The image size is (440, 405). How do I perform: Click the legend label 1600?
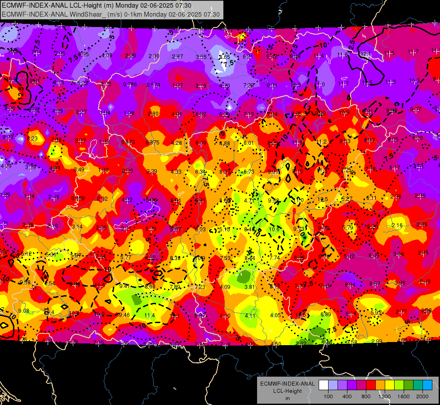point(404,396)
